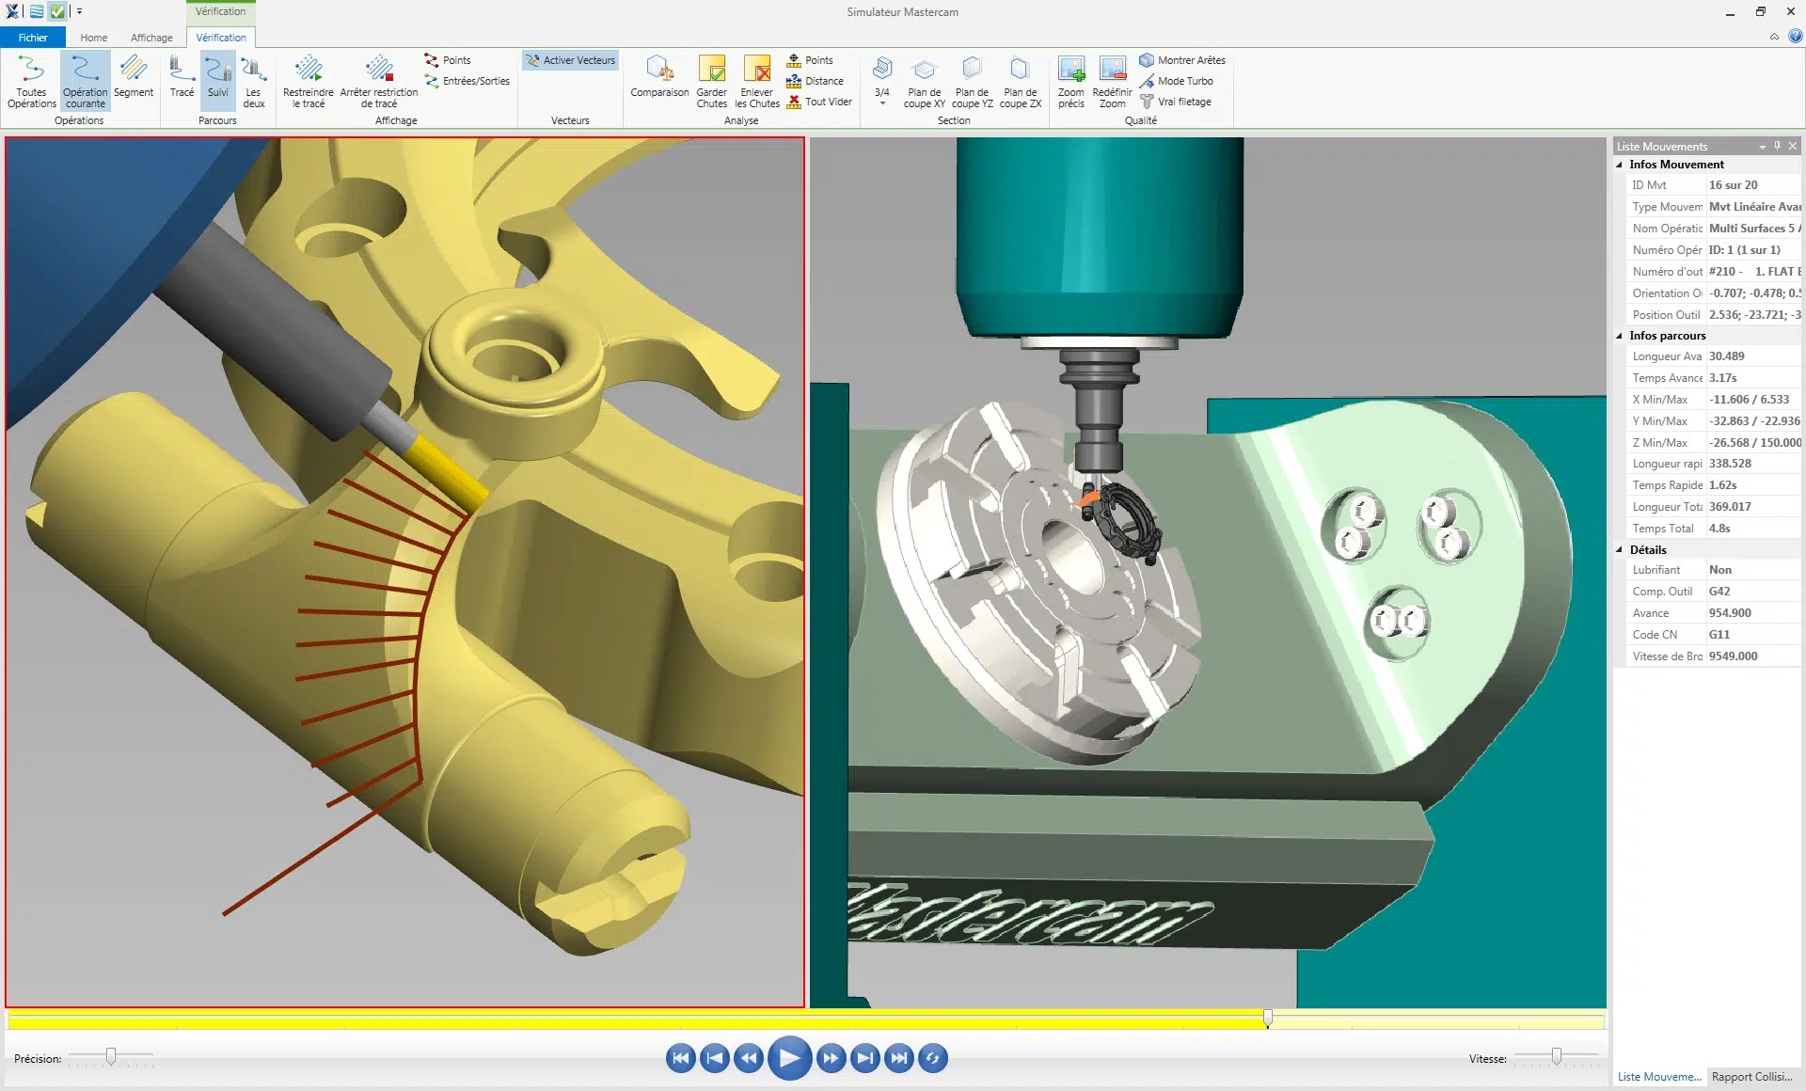Click Tout Vider in Analyse
Image resolution: width=1806 pixels, height=1091 pixels.
click(819, 102)
